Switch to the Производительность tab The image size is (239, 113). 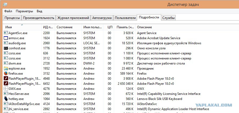pyautogui.click(x=39, y=18)
